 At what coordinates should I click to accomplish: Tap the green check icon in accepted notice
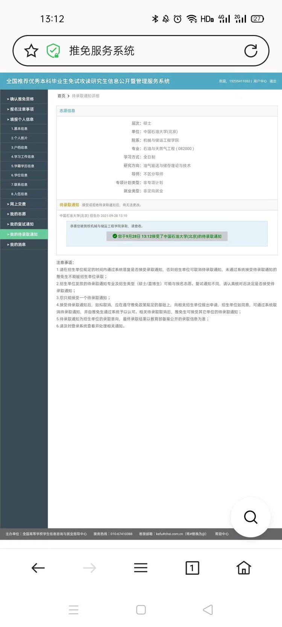point(115,236)
